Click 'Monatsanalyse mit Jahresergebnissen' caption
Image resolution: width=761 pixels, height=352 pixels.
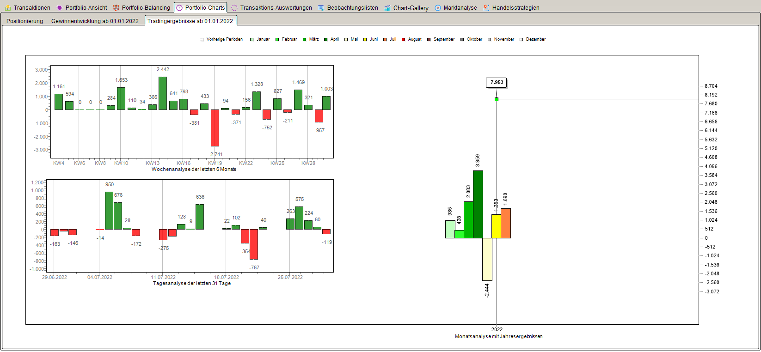tap(498, 337)
